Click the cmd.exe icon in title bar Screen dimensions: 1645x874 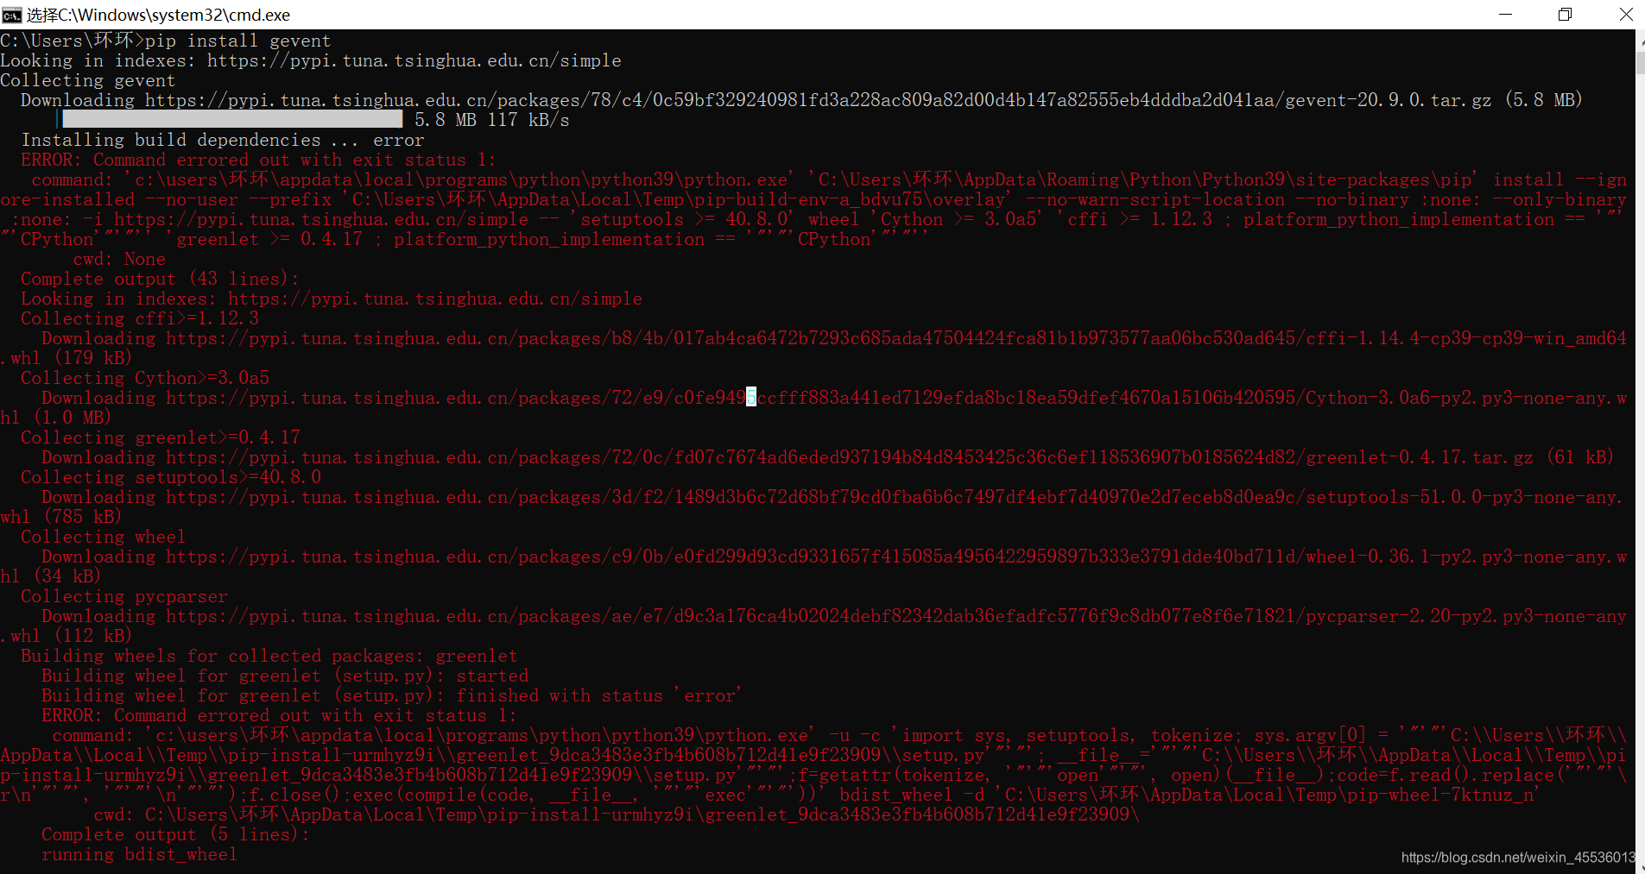point(11,14)
